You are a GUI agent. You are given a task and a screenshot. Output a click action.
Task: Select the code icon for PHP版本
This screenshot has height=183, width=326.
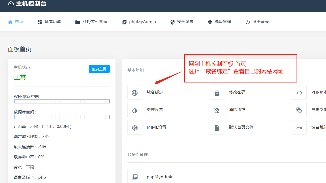[x=299, y=92]
